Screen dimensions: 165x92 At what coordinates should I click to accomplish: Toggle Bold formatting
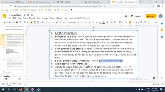(x=93, y=22)
